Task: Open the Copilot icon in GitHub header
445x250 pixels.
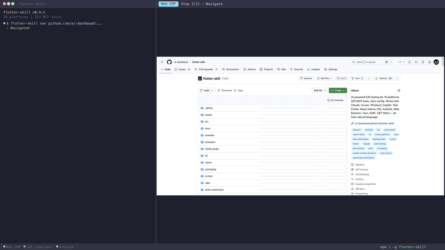Action: (387, 62)
